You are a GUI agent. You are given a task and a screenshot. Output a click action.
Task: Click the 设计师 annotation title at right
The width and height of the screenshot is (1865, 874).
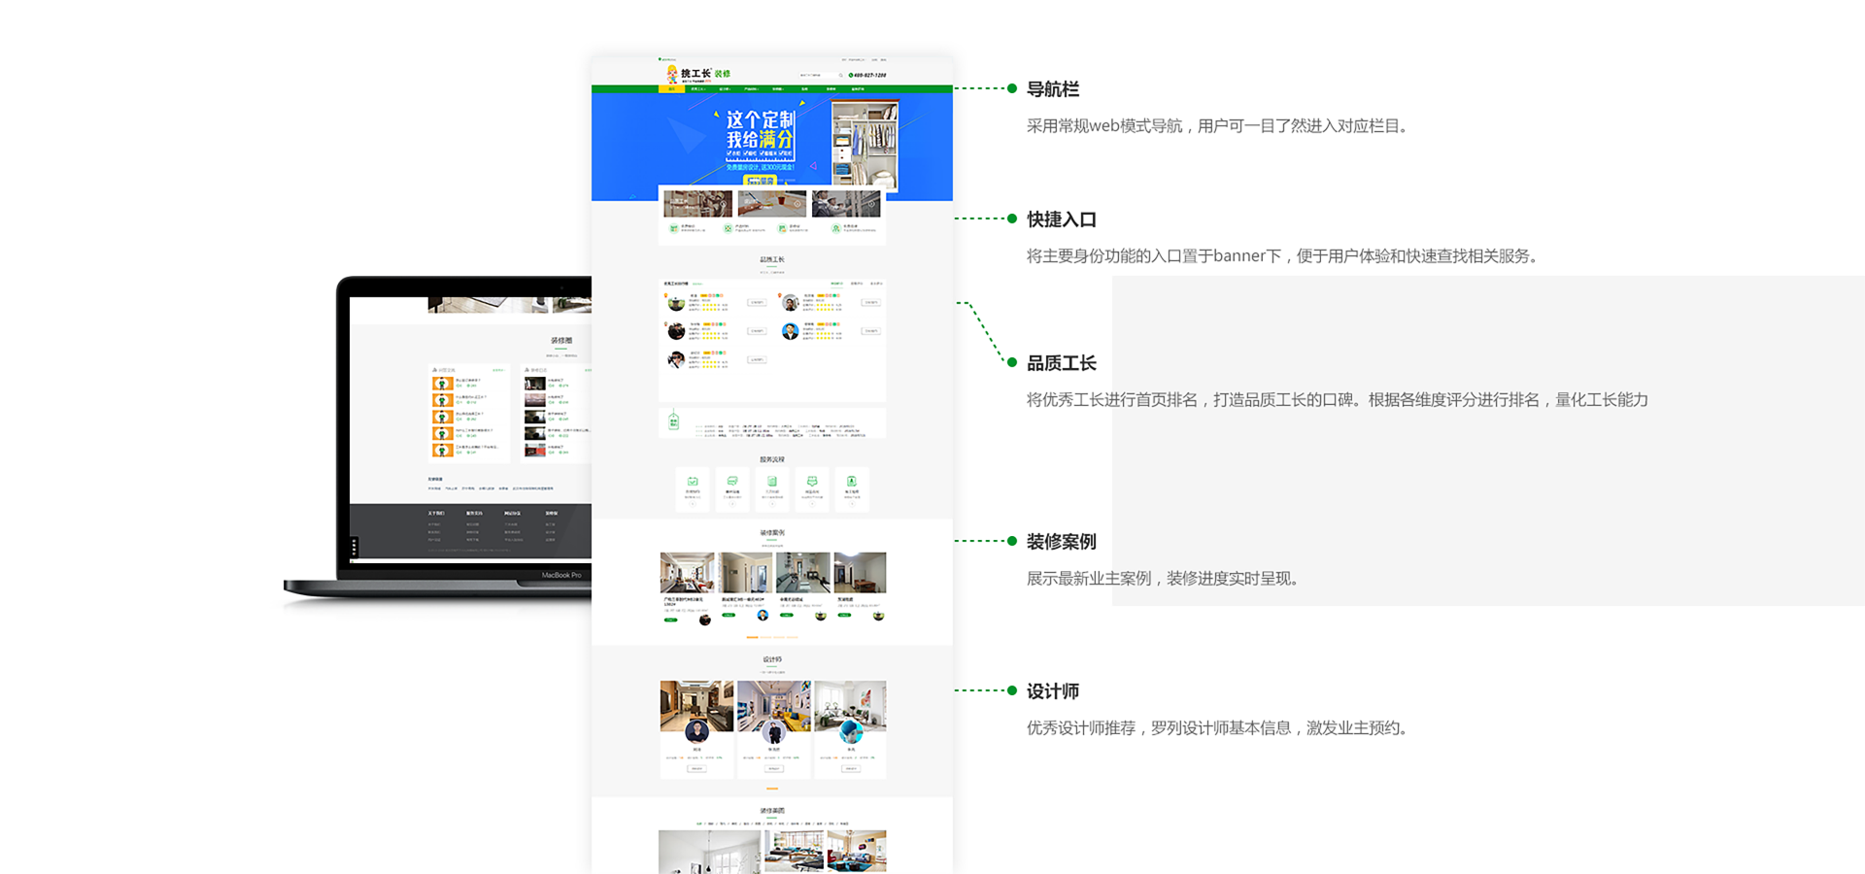click(x=1053, y=691)
